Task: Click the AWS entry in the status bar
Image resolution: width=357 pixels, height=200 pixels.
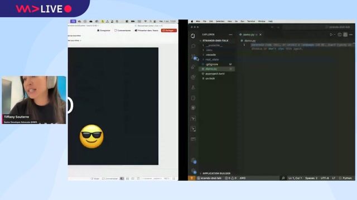Action: [x=243, y=178]
